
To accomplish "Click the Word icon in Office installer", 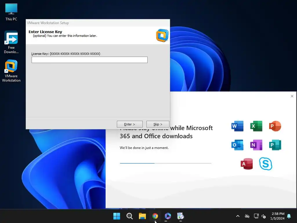I will [237, 126].
